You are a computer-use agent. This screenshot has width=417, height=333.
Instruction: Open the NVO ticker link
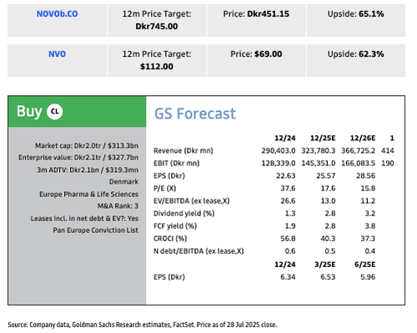pyautogui.click(x=57, y=54)
